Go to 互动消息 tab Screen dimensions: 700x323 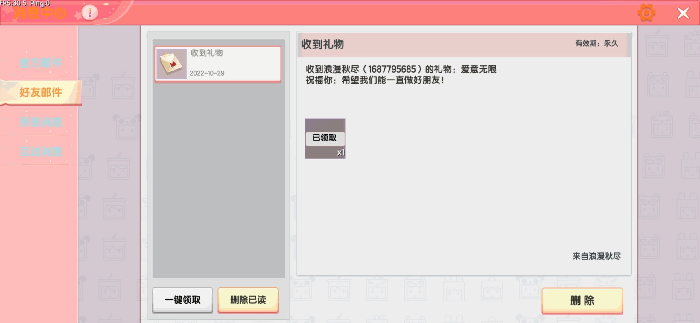(41, 152)
